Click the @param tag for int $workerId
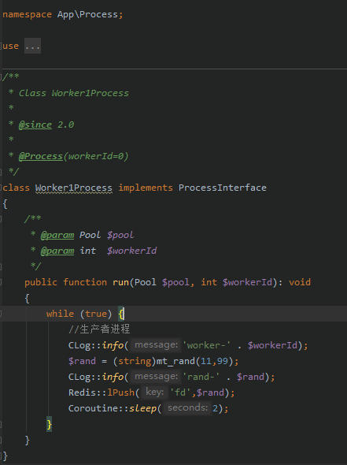The width and height of the screenshot is (347, 465). pyautogui.click(x=57, y=251)
